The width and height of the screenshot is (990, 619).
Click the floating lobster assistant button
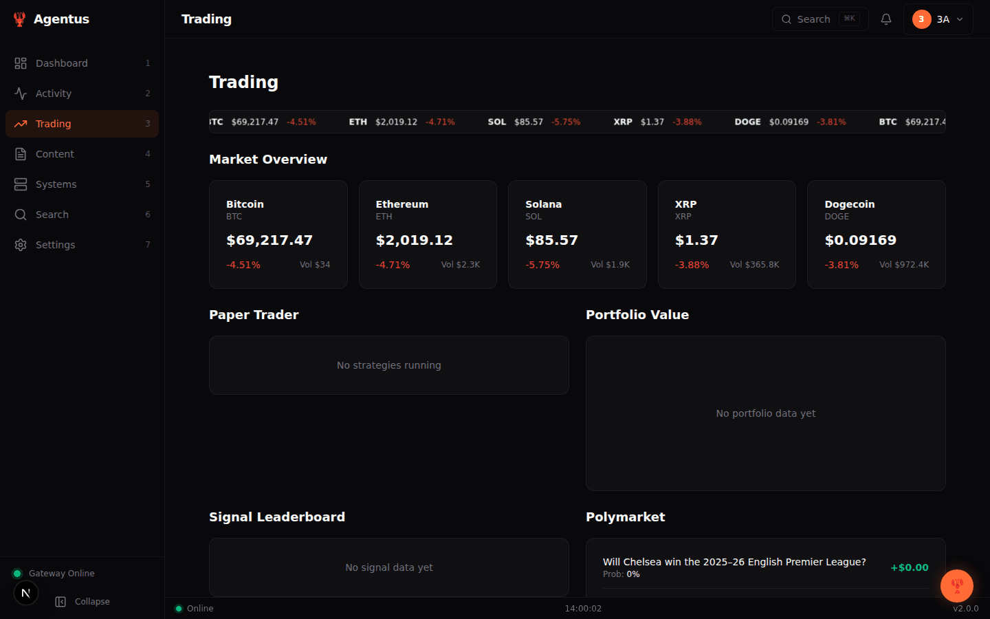[957, 586]
